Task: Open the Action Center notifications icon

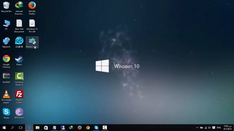Action: tap(214, 128)
